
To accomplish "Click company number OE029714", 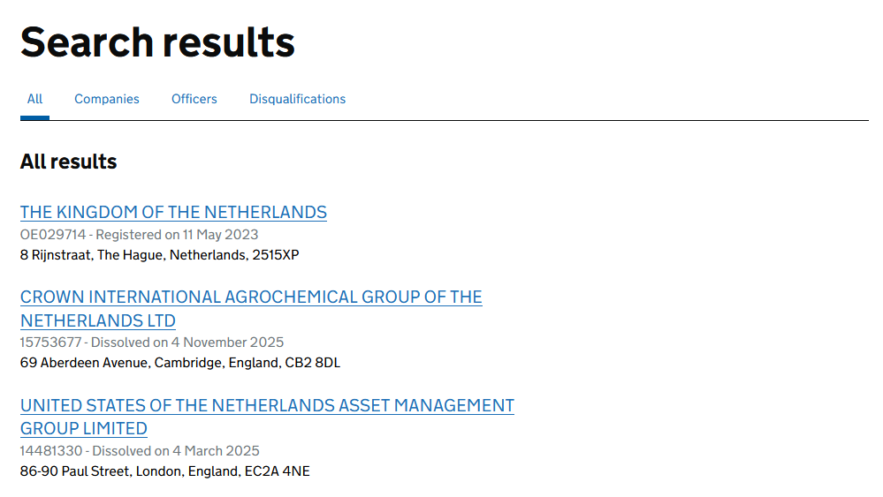I will 54,234.
